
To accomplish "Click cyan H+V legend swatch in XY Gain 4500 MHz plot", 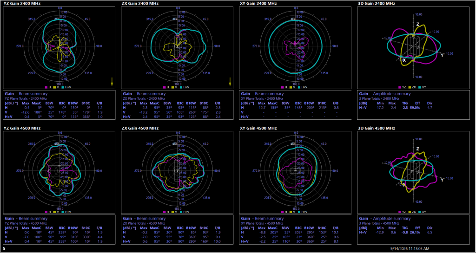I will (x=299, y=212).
